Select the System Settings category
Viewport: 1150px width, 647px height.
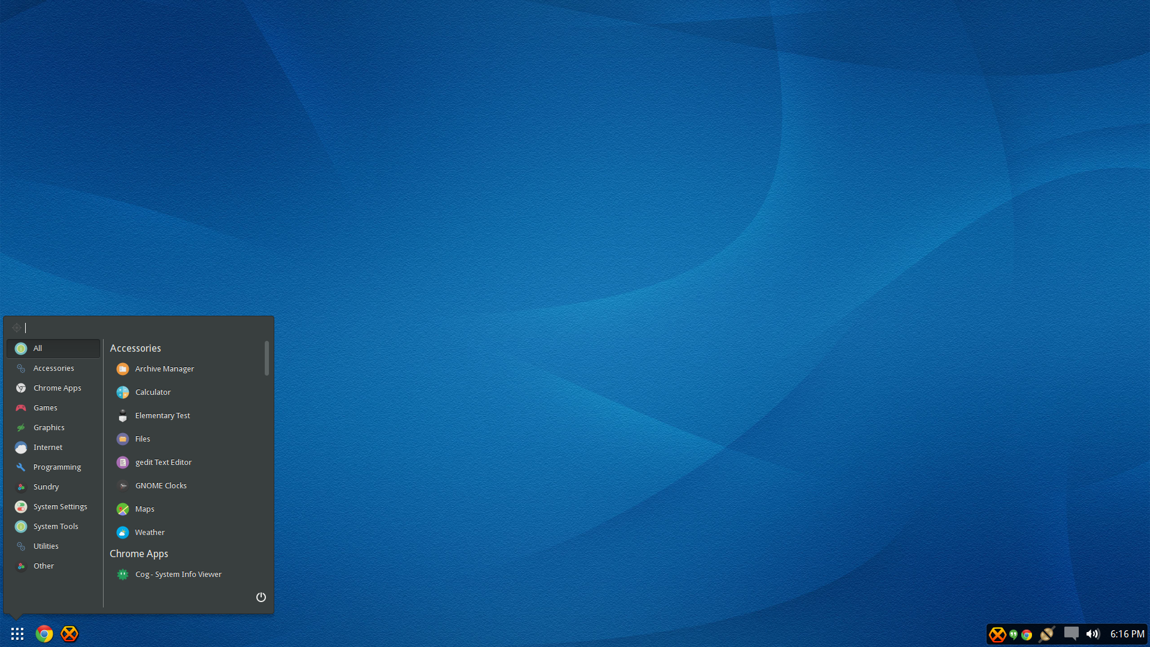tap(53, 506)
